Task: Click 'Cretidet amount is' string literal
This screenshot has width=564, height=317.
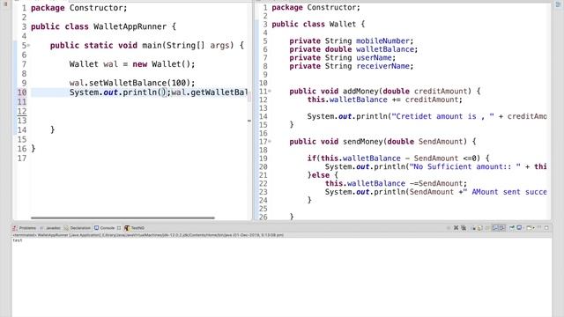Action: point(442,116)
